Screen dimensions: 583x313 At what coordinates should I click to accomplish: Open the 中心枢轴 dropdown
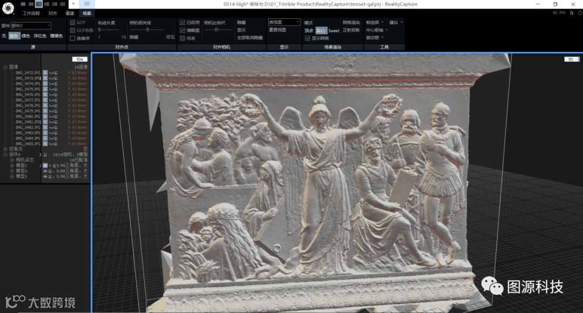click(377, 30)
